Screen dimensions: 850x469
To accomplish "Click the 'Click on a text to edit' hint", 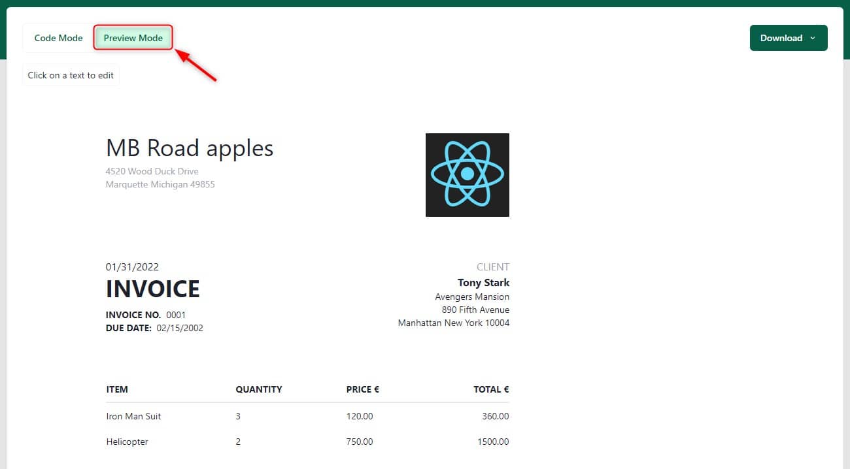I will [x=71, y=75].
